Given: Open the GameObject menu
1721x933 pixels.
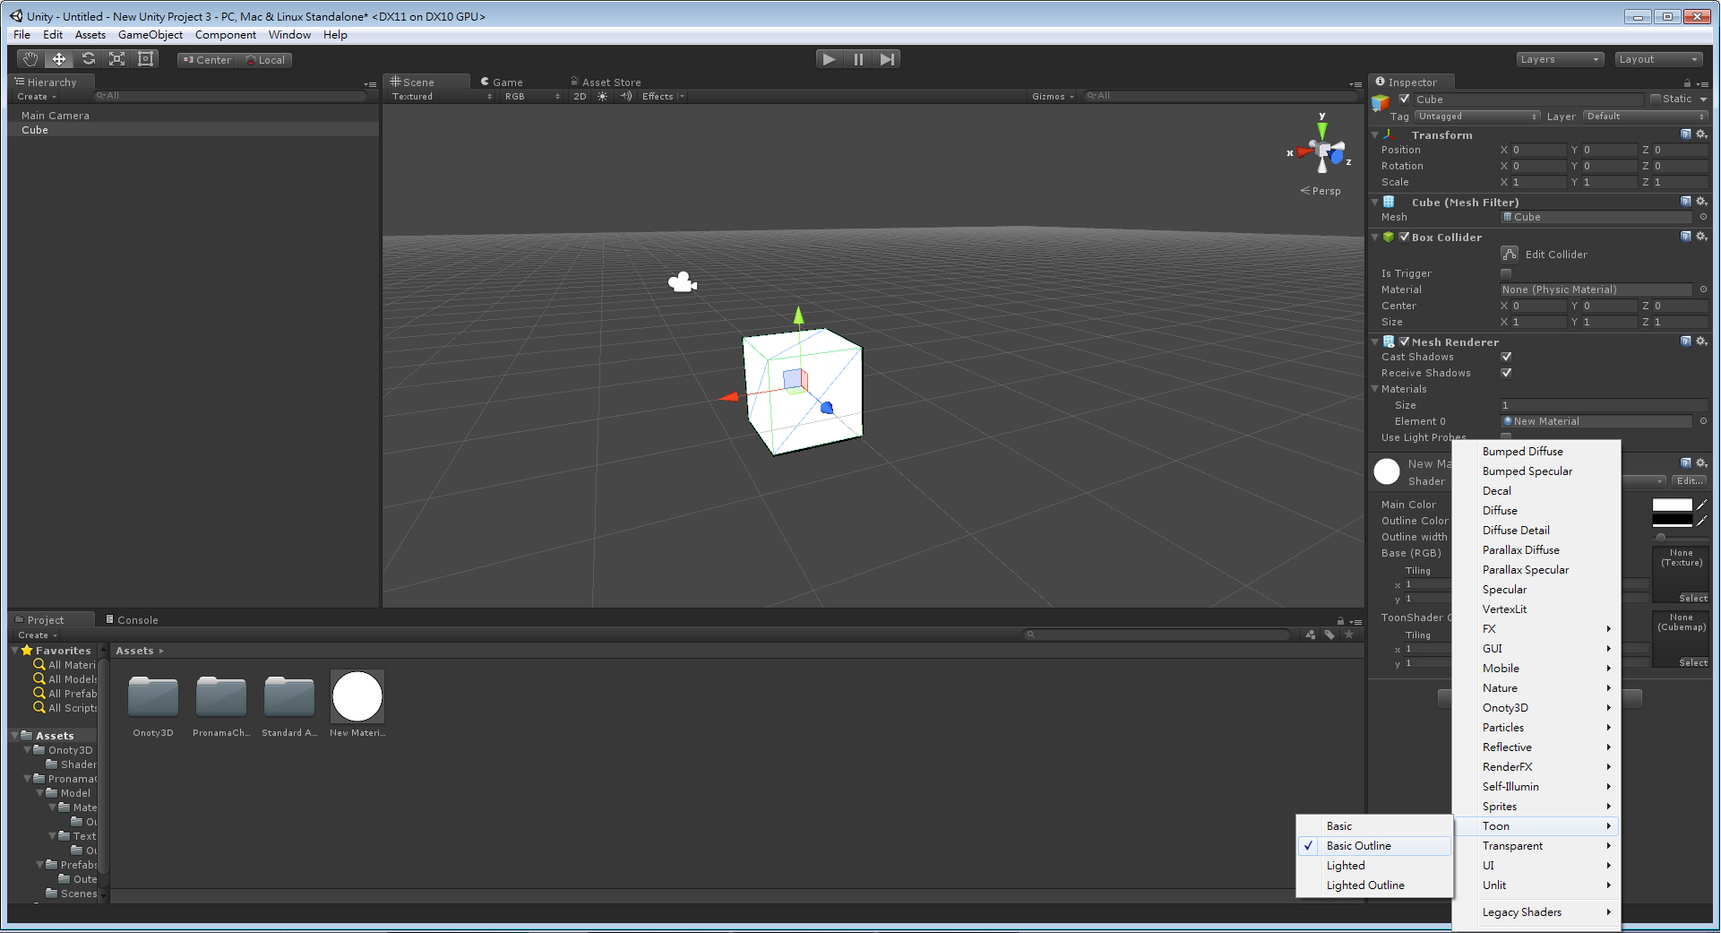Looking at the screenshot, I should coord(151,35).
